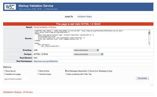Click the source textarea scroll down arrow

point(149,44)
